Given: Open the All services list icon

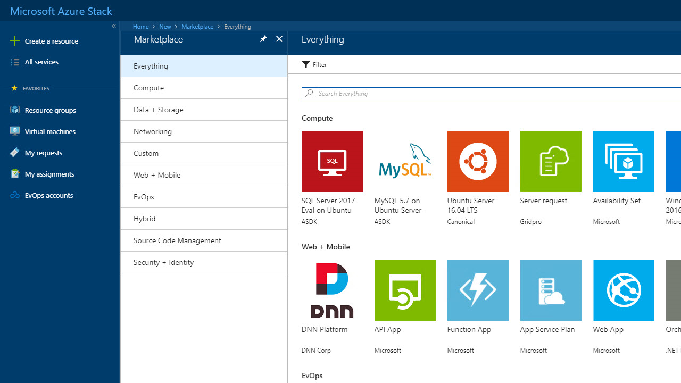Looking at the screenshot, I should pyautogui.click(x=15, y=62).
